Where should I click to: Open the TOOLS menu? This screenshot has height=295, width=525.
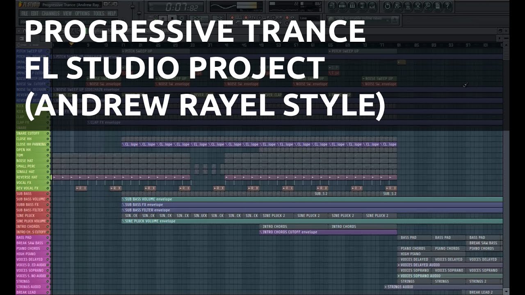click(x=99, y=14)
